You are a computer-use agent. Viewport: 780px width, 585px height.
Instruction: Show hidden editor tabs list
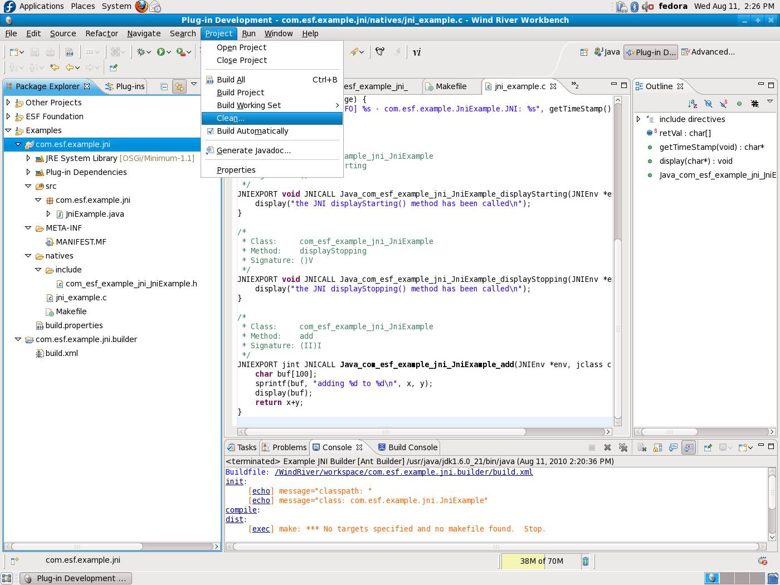coord(575,86)
